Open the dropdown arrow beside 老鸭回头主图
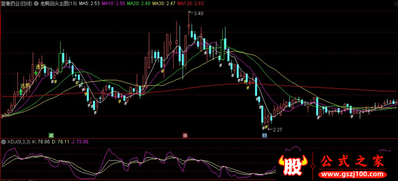The height and width of the screenshot is (181, 398). tap(35, 4)
